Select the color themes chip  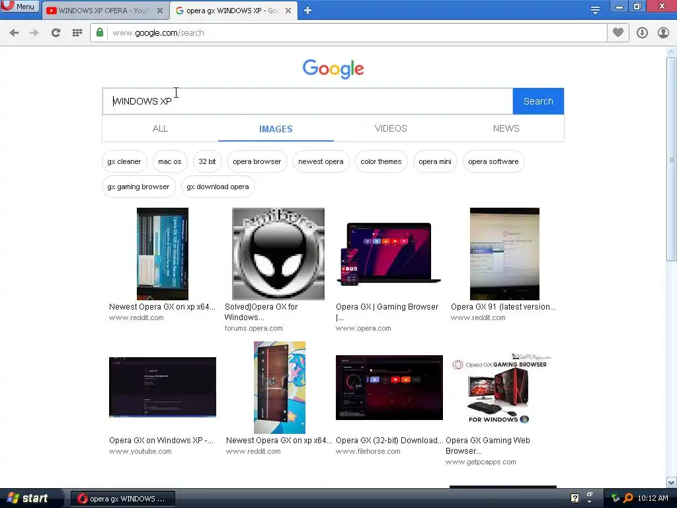point(381,161)
